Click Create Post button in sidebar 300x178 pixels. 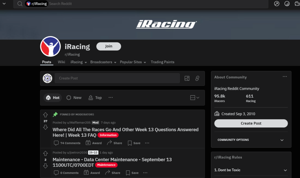point(251,123)
